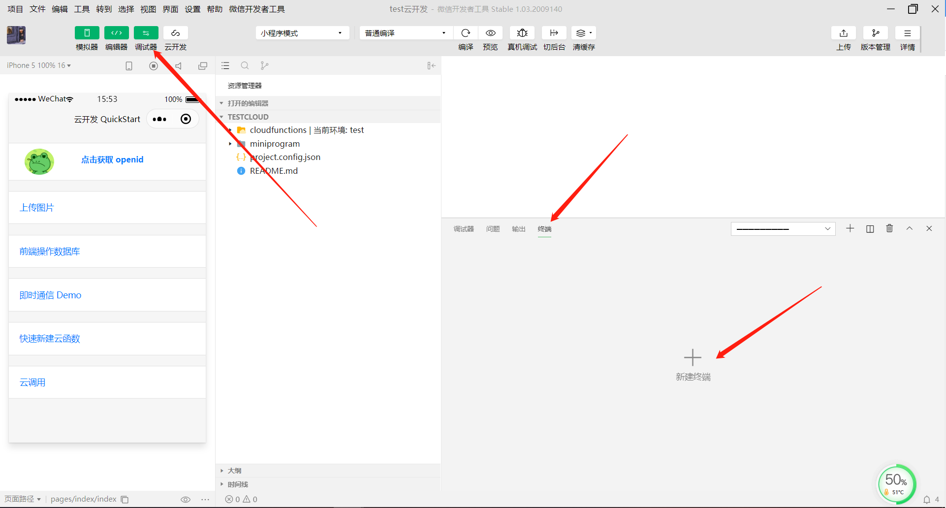Click the mini program close target icon

click(x=186, y=119)
